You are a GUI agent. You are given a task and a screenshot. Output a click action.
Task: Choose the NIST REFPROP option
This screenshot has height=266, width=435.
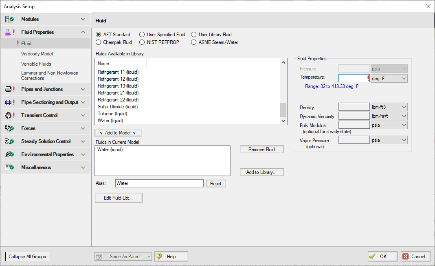[142, 42]
